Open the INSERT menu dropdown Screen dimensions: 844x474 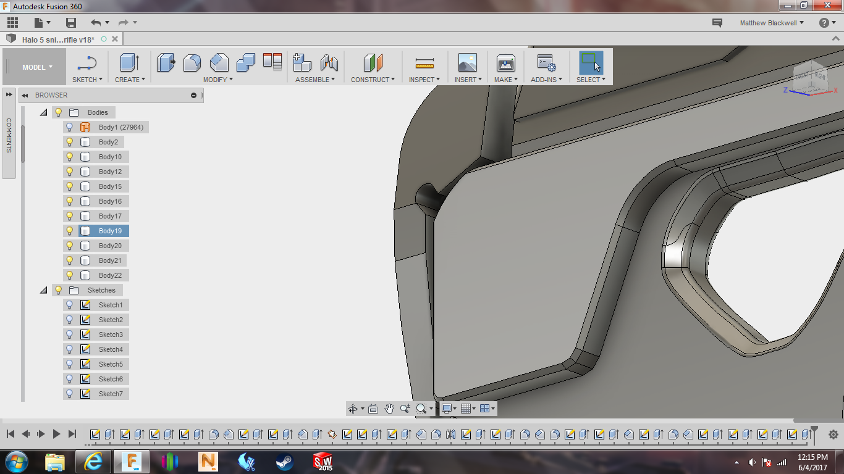click(x=468, y=80)
